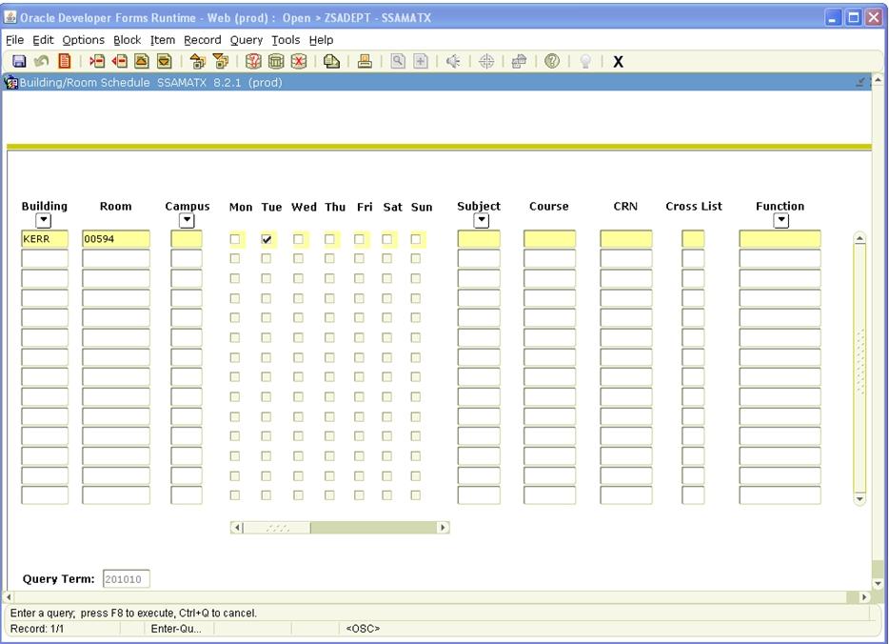Open the Building lookup dropdown arrow

[x=44, y=220]
